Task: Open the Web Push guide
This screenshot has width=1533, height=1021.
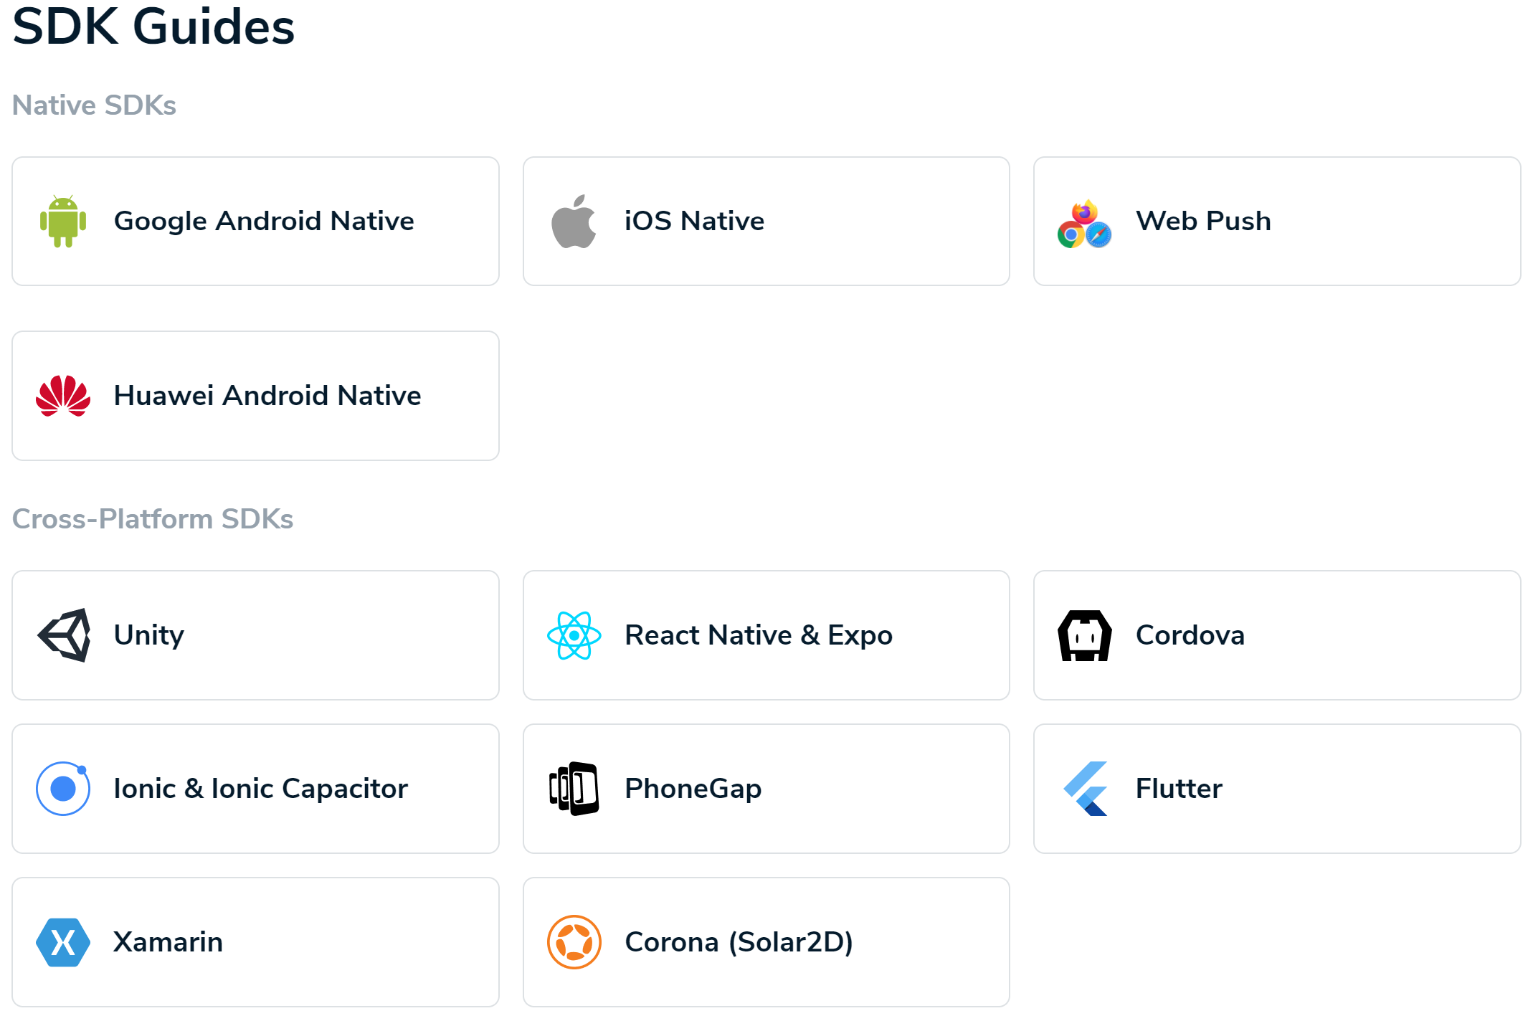Action: 1277,222
